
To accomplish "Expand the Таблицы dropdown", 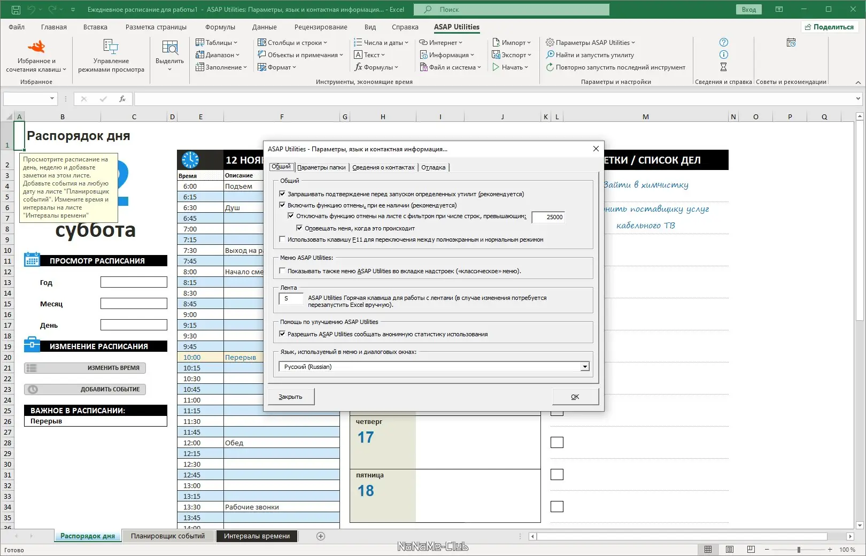I will (x=216, y=42).
